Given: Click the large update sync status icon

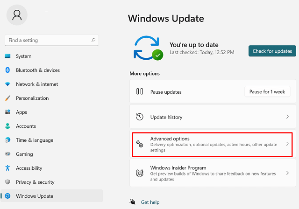Looking at the screenshot, I should (149, 48).
